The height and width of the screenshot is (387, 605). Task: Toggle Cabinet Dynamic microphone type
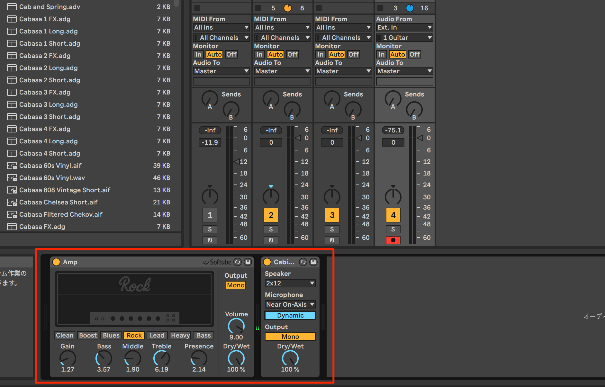(x=290, y=315)
